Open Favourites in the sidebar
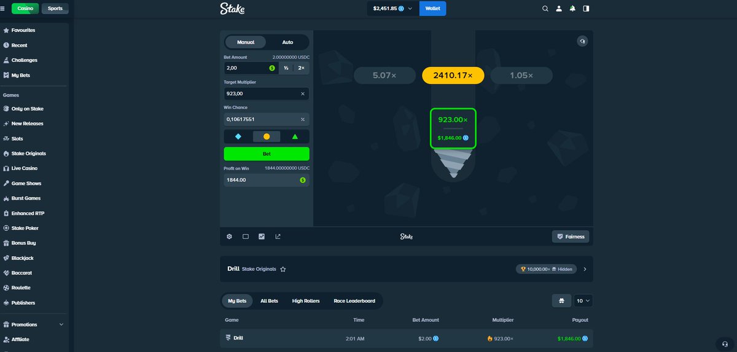737x352 pixels. (23, 30)
